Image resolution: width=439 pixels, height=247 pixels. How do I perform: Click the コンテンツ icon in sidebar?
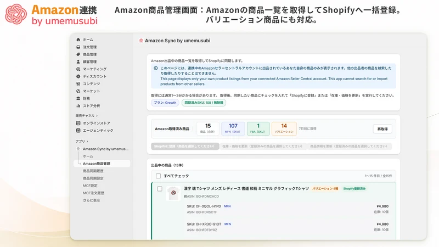(x=78, y=84)
